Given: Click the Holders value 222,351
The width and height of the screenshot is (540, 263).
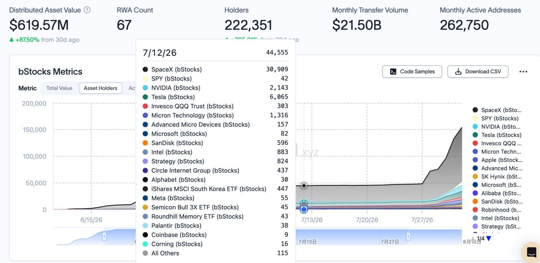Looking at the screenshot, I should pos(248,25).
